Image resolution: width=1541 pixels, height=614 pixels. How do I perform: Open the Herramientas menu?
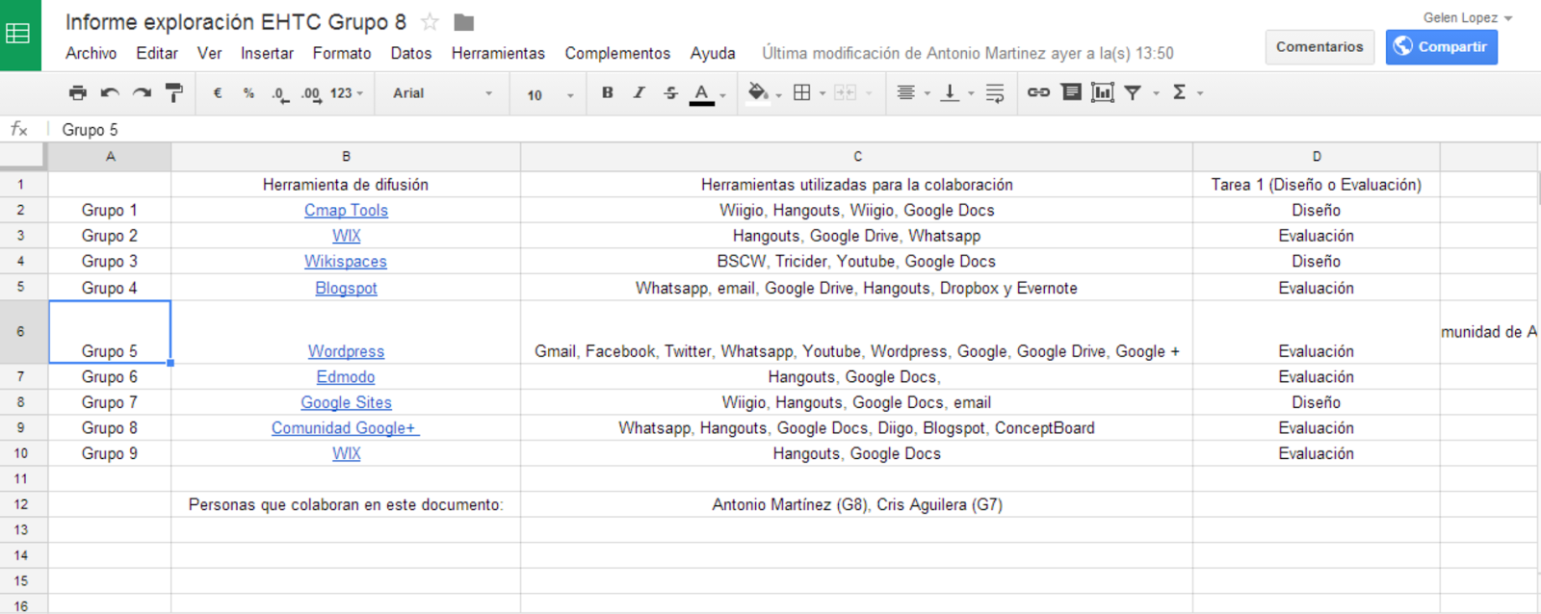(498, 54)
